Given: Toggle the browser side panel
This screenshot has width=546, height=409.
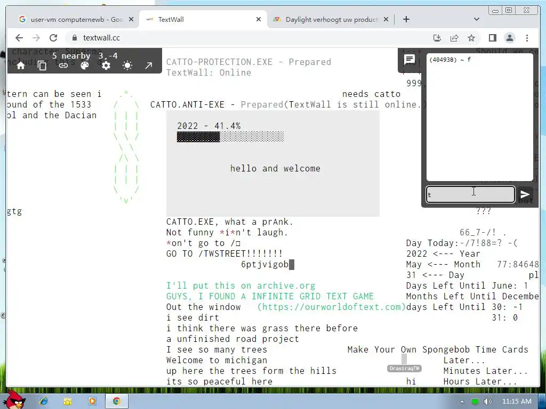Looking at the screenshot, I should coord(492,38).
